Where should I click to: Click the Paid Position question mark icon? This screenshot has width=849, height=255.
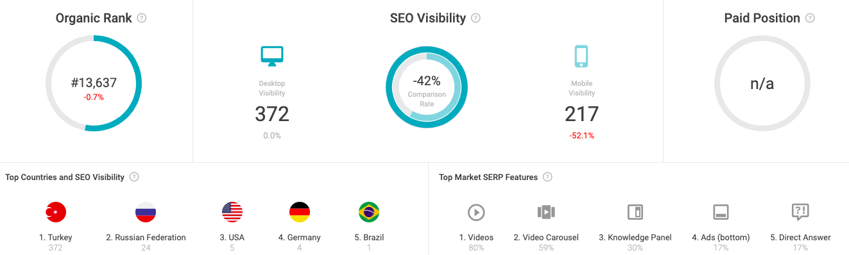(810, 18)
